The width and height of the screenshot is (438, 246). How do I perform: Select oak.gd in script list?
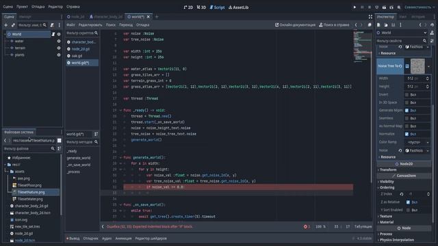tap(82, 56)
